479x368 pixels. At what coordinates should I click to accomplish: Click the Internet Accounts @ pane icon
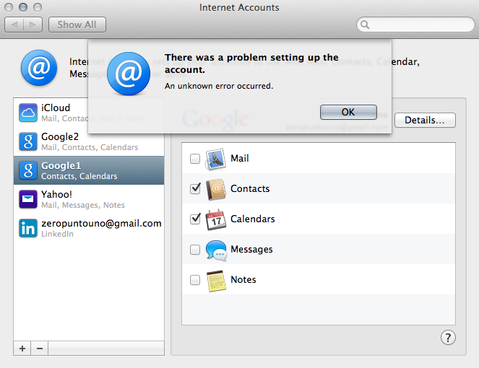39,68
